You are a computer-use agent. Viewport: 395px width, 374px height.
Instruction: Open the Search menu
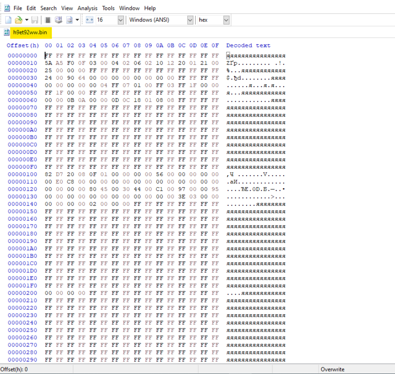click(x=49, y=8)
